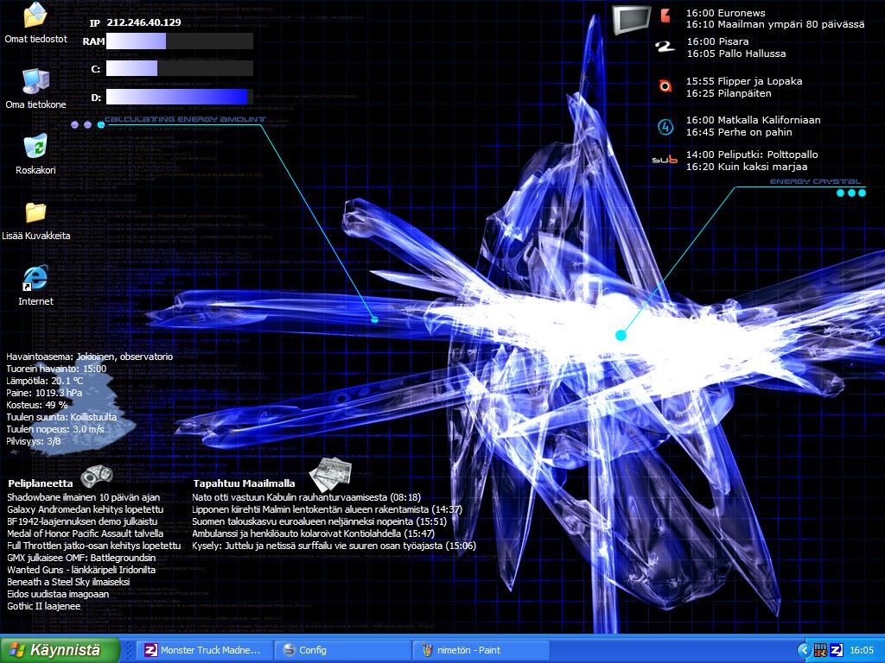The image size is (885, 663).
Task: Open Oma tietokone desktop icon
Action: coord(35,81)
